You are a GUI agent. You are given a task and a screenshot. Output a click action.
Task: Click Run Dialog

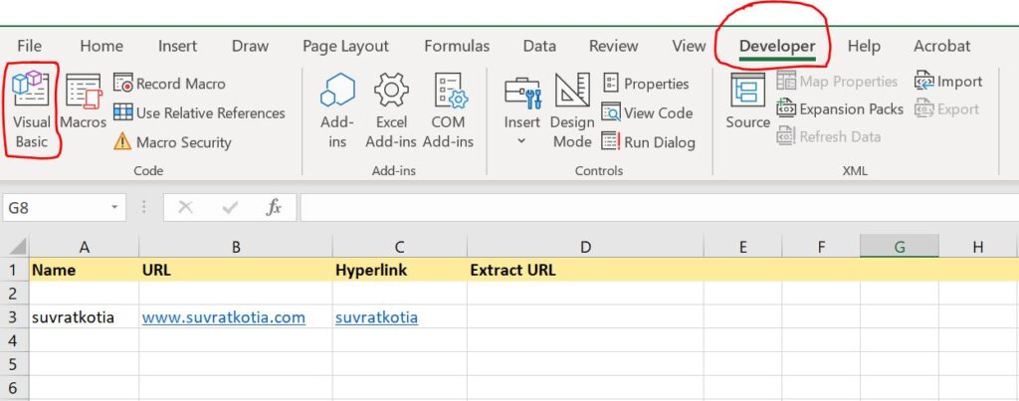pos(648,142)
